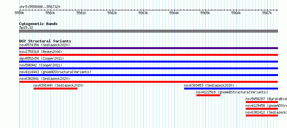Select the nsv6393453 blue variant bar
This screenshot has width=287, height=128.
(x=231, y=89)
